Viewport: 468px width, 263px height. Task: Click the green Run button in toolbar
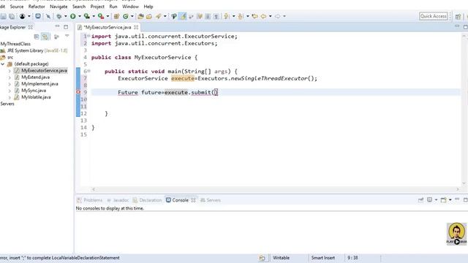point(73,16)
